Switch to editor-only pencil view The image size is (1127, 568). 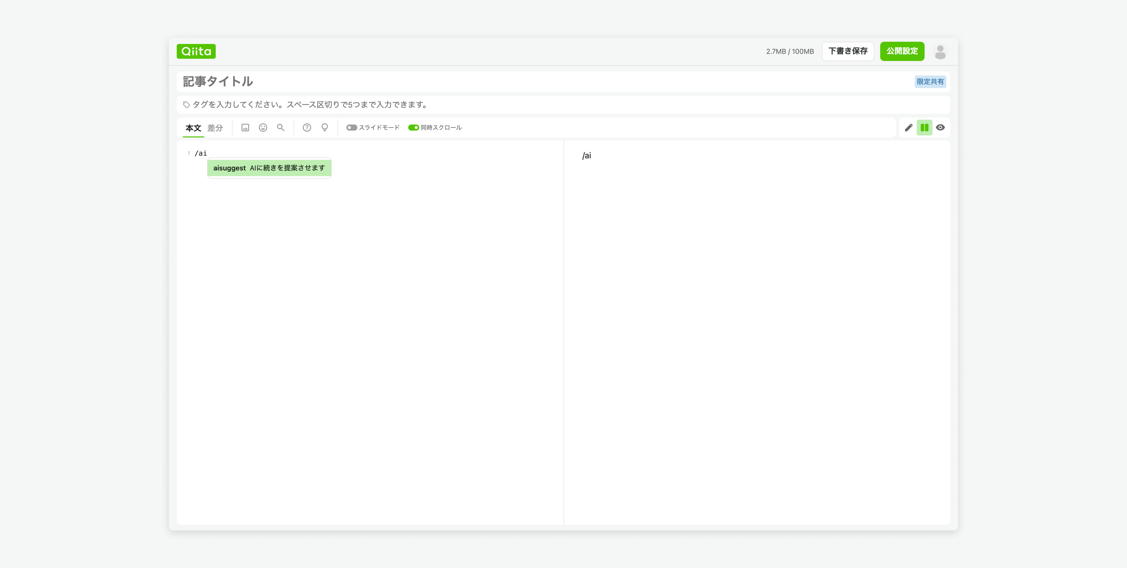pos(908,128)
